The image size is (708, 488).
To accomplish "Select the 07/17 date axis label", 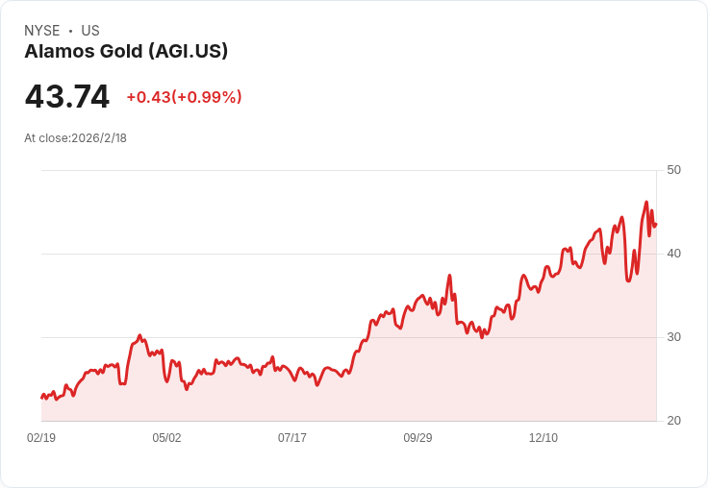I will click(292, 437).
